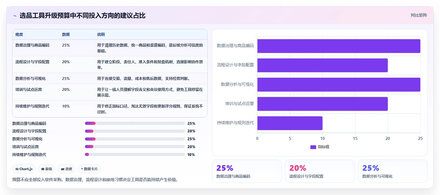
Task: Click the description starting 用于连接交易
Action: 143,78
